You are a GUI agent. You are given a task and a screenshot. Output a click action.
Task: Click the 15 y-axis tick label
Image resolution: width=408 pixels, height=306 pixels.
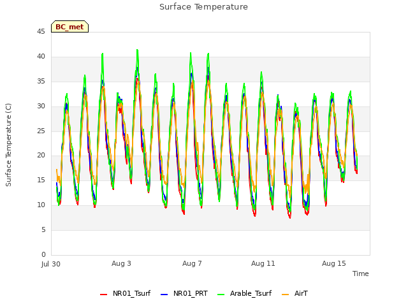click(41, 180)
